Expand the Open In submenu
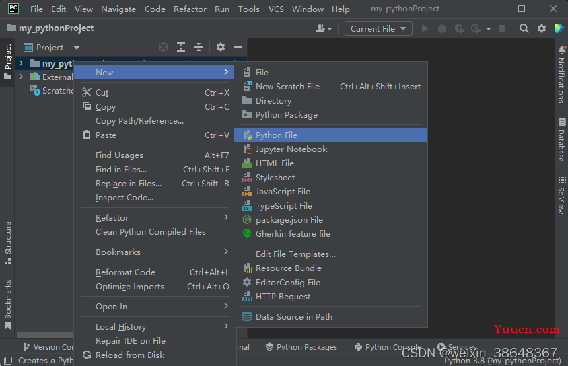Viewport: 568px width, 366px height. click(154, 307)
